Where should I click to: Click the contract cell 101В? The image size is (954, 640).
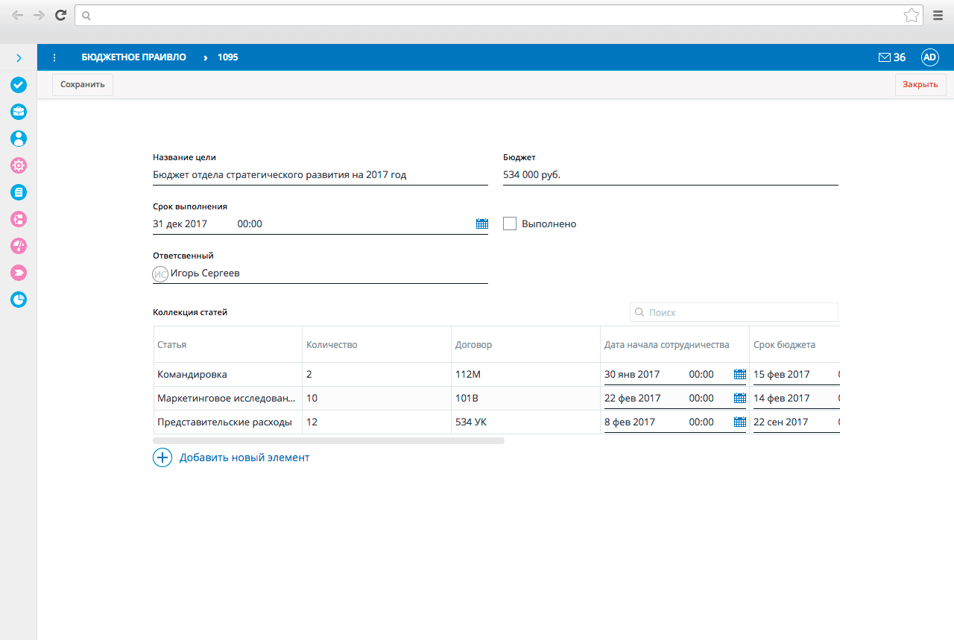[525, 399]
